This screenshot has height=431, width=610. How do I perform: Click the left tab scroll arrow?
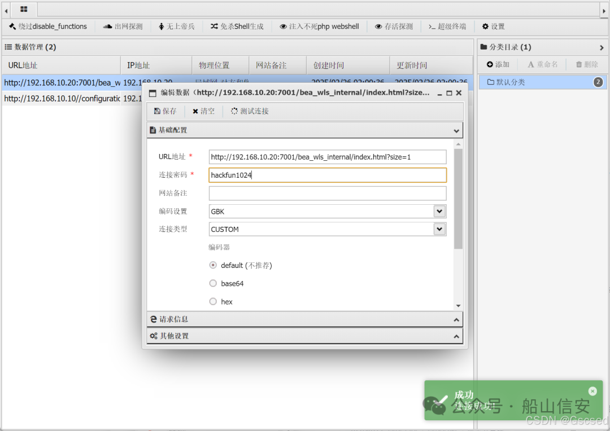(x=6, y=11)
